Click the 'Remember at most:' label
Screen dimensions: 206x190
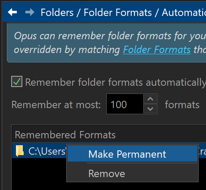pyautogui.click(x=56, y=105)
